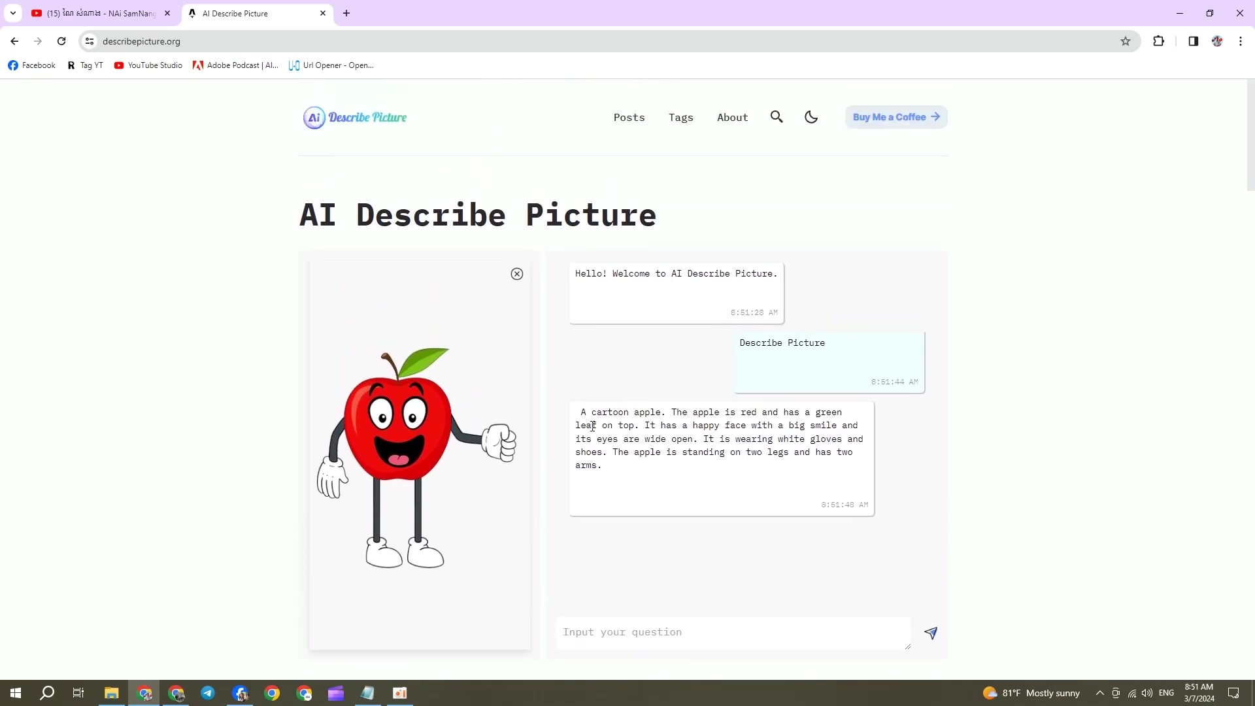
Task: Expand the tab search dropdown arrow
Action: 12,13
